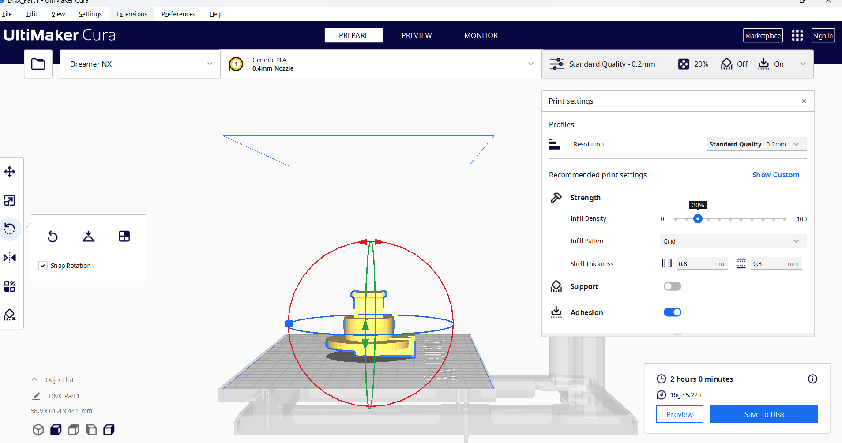842x443 pixels.
Task: Click the red rotation ring handle
Action: [x=371, y=242]
